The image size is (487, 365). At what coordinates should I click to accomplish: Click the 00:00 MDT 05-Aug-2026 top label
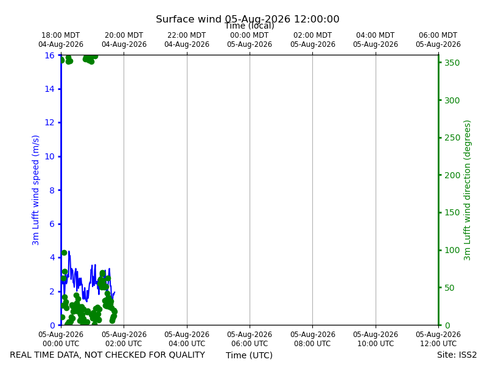250,40
